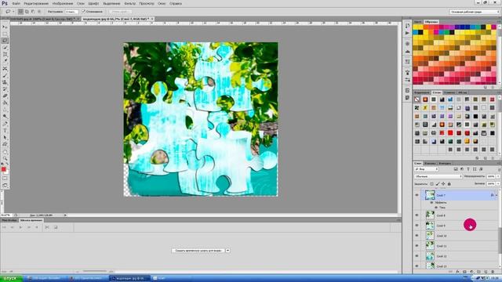Select the Zoom tool in the toolbox
Screen dimensions: 502x282
tap(5, 158)
